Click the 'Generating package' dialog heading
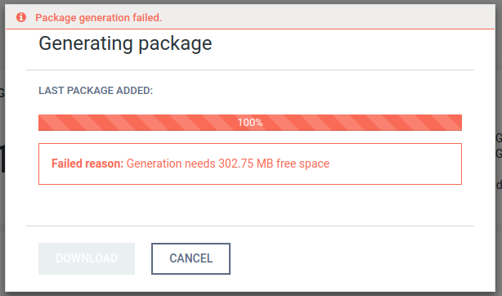The width and height of the screenshot is (502, 296). pos(125,43)
